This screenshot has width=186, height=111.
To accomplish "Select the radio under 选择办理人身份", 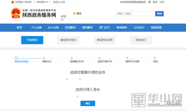I will (x=78, y=96).
